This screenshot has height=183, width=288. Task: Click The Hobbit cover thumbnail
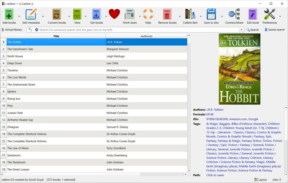point(240,69)
